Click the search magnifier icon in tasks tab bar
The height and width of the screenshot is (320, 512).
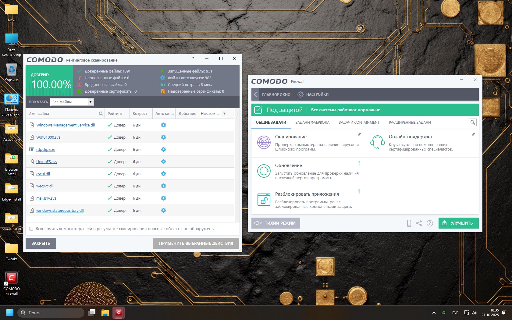coord(473,123)
